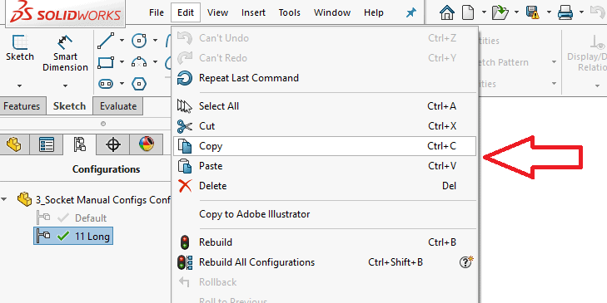Click the Edit menu

[186, 12]
